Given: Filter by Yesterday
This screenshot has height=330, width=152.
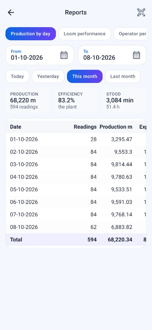Looking at the screenshot, I should coord(48,76).
